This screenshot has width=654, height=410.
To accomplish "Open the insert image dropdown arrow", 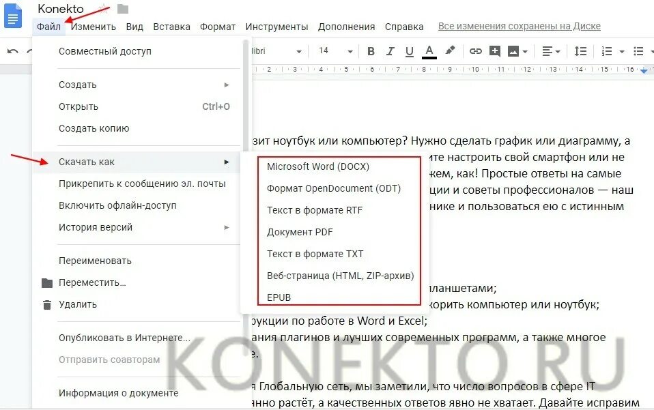I will click(525, 52).
